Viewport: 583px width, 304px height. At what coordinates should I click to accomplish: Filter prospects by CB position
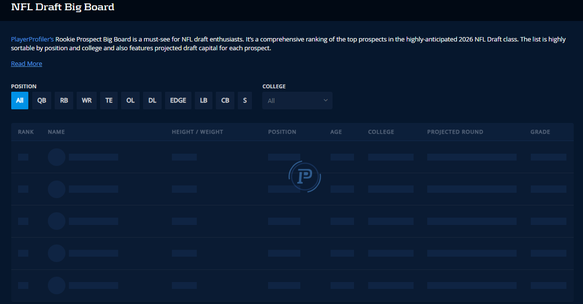point(225,101)
